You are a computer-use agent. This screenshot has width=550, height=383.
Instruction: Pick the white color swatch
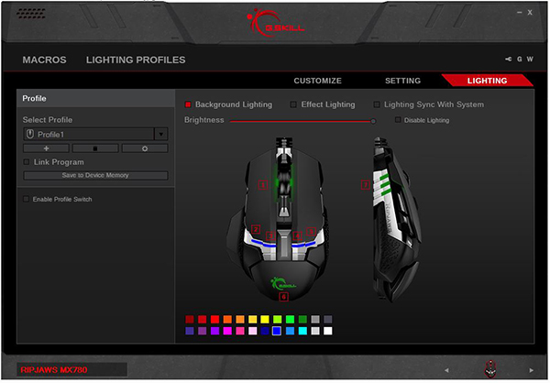(x=327, y=331)
